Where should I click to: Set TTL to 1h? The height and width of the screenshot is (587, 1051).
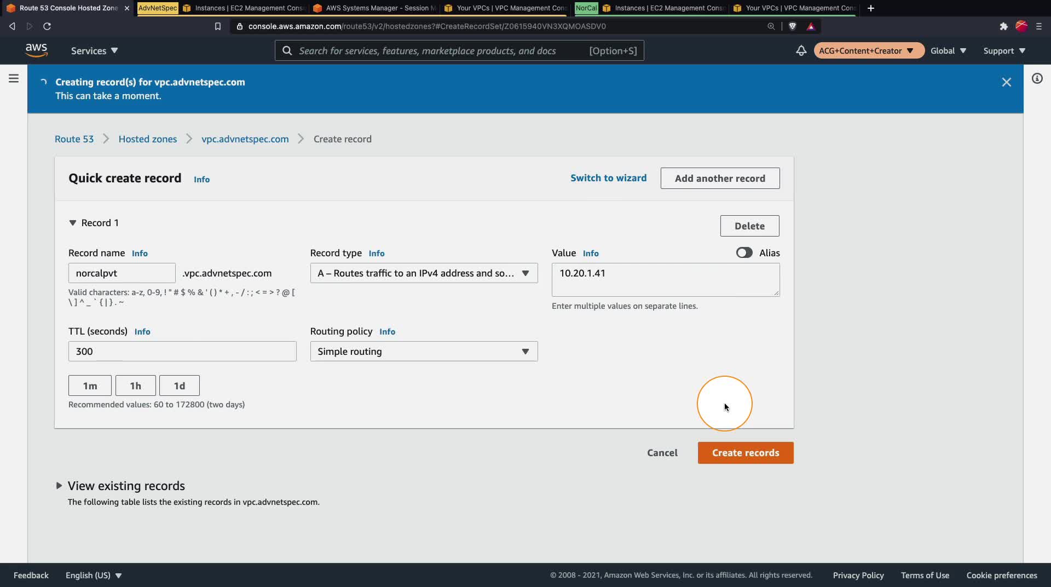click(x=135, y=385)
